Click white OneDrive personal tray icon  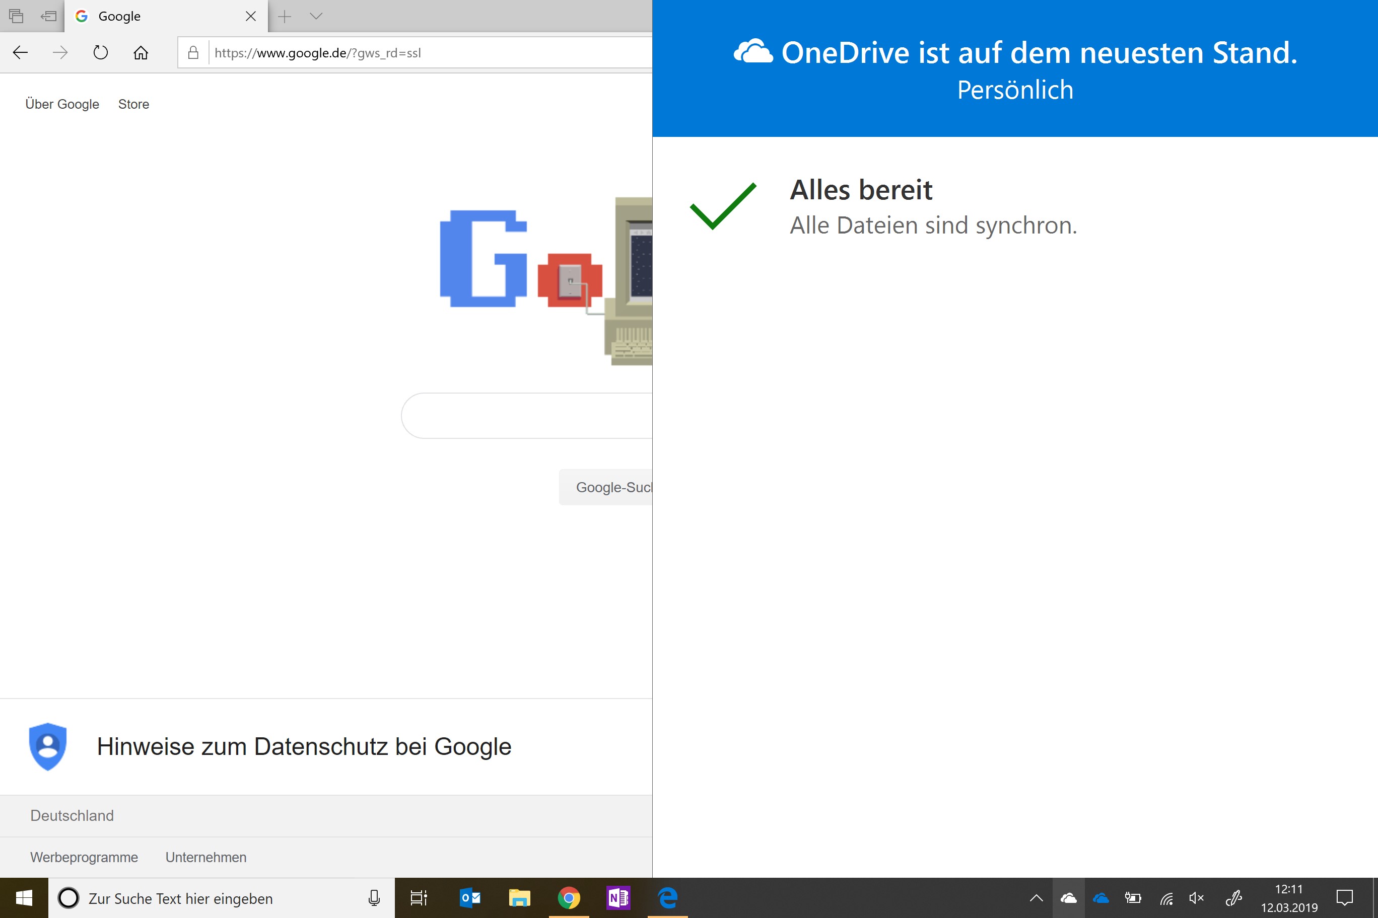[x=1069, y=898]
